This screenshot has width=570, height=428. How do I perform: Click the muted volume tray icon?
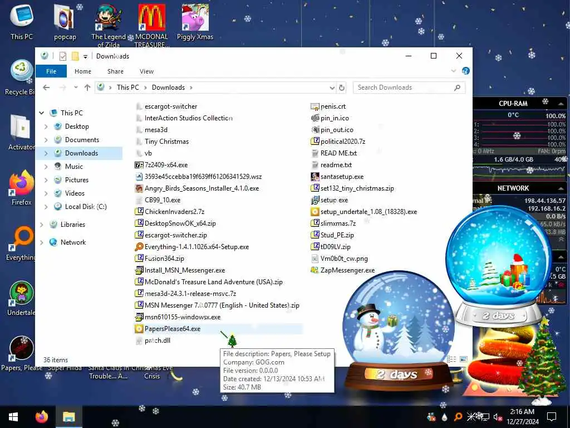(x=498, y=417)
